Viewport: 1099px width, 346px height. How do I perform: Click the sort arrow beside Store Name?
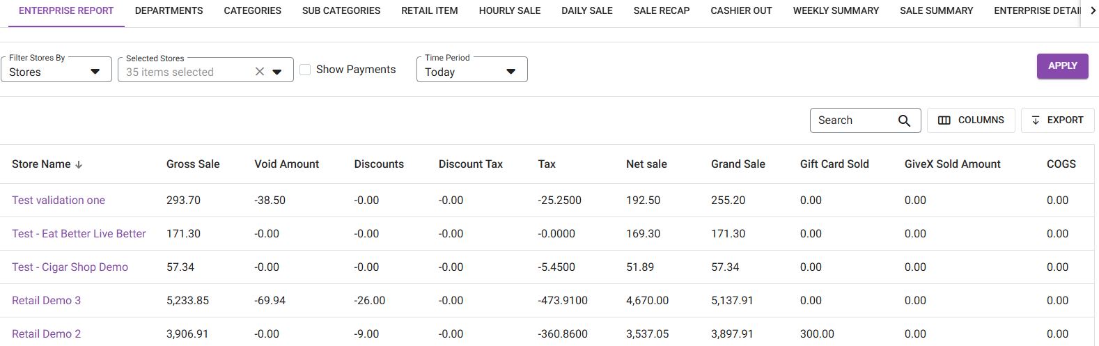pos(79,165)
